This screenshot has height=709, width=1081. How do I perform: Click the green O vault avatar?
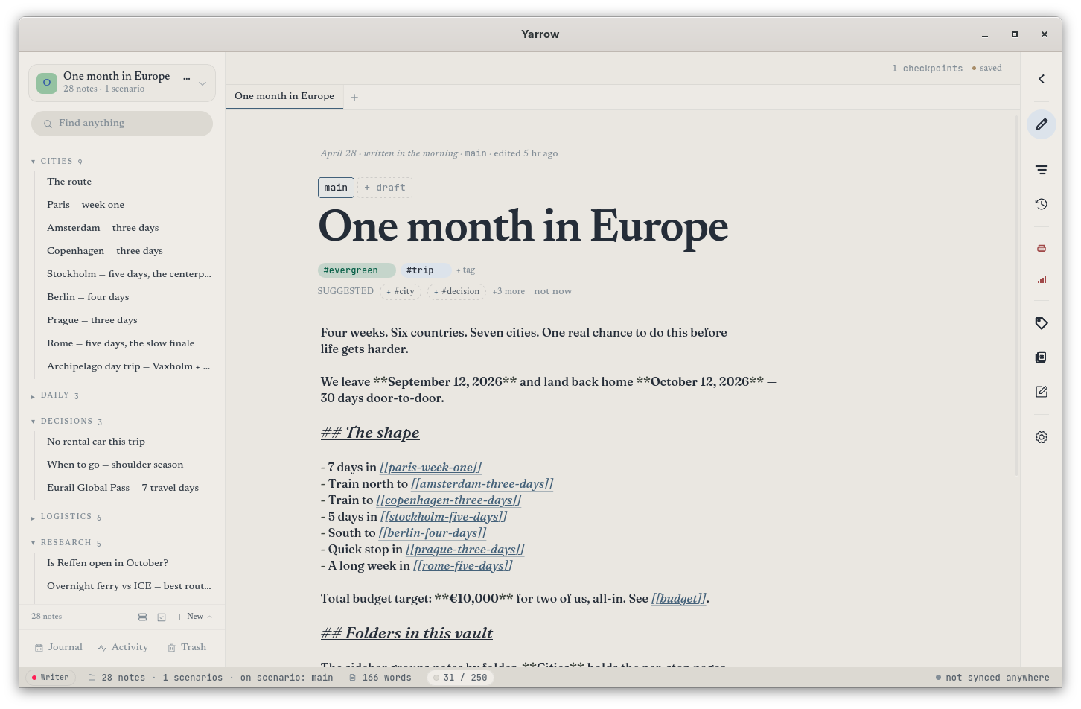47,83
